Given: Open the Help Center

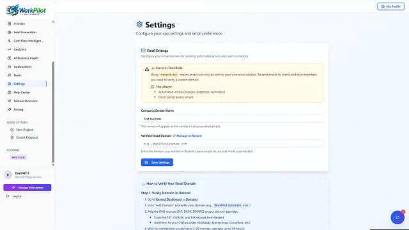Looking at the screenshot, I should [x=26, y=93].
